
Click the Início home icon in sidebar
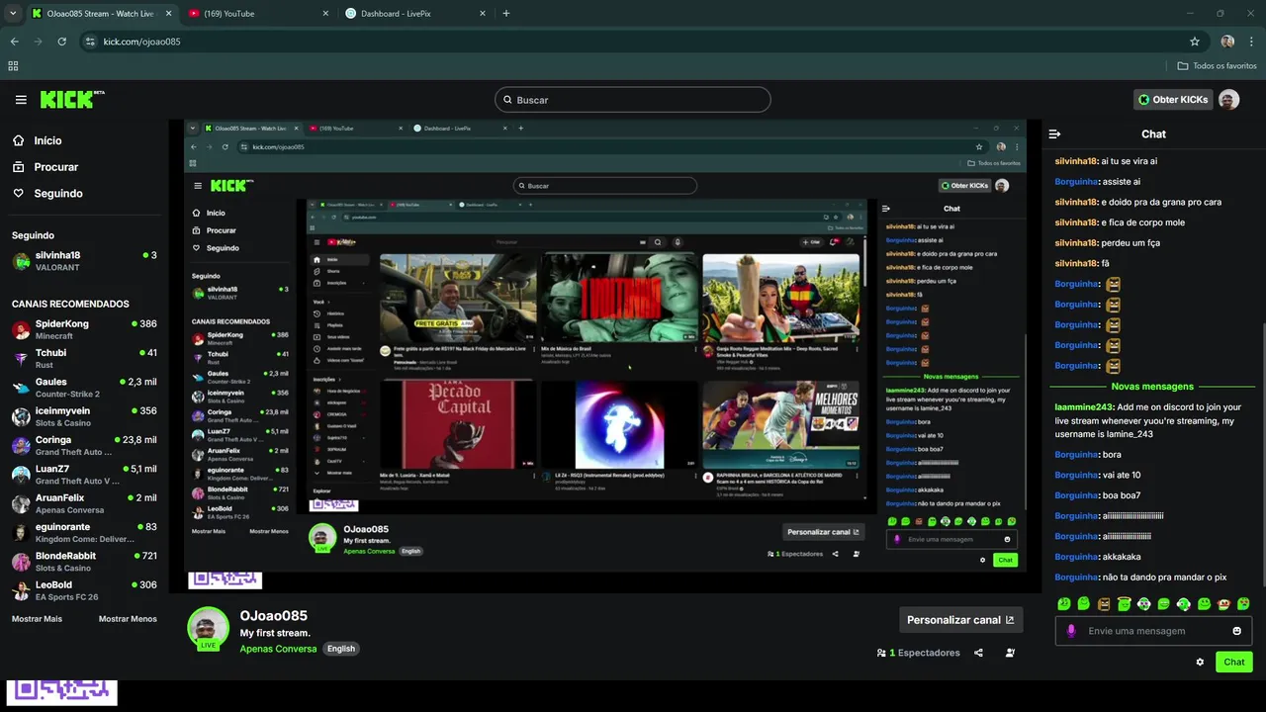pyautogui.click(x=19, y=140)
